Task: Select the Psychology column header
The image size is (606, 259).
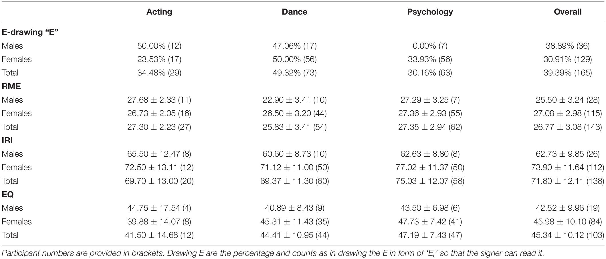Action: (x=430, y=12)
